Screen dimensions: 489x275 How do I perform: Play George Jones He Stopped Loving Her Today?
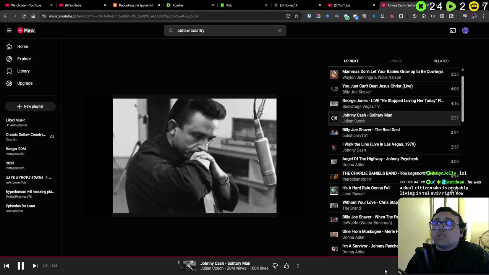pos(394,104)
